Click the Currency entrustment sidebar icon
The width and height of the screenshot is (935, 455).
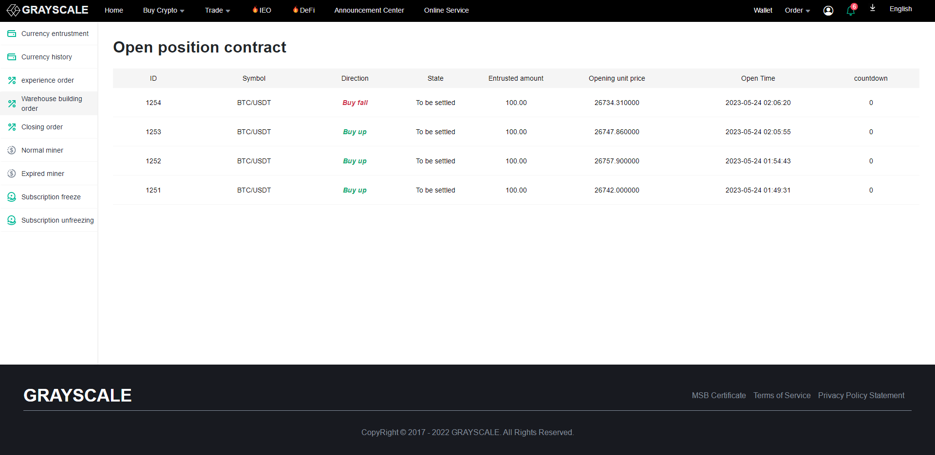(x=12, y=34)
